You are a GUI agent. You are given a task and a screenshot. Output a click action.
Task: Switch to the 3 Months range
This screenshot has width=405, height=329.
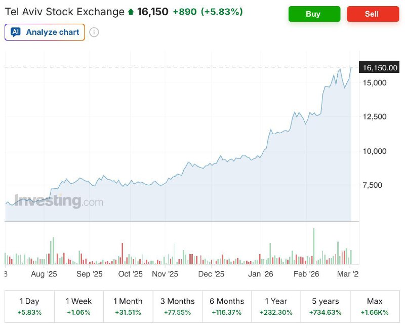pos(177,307)
